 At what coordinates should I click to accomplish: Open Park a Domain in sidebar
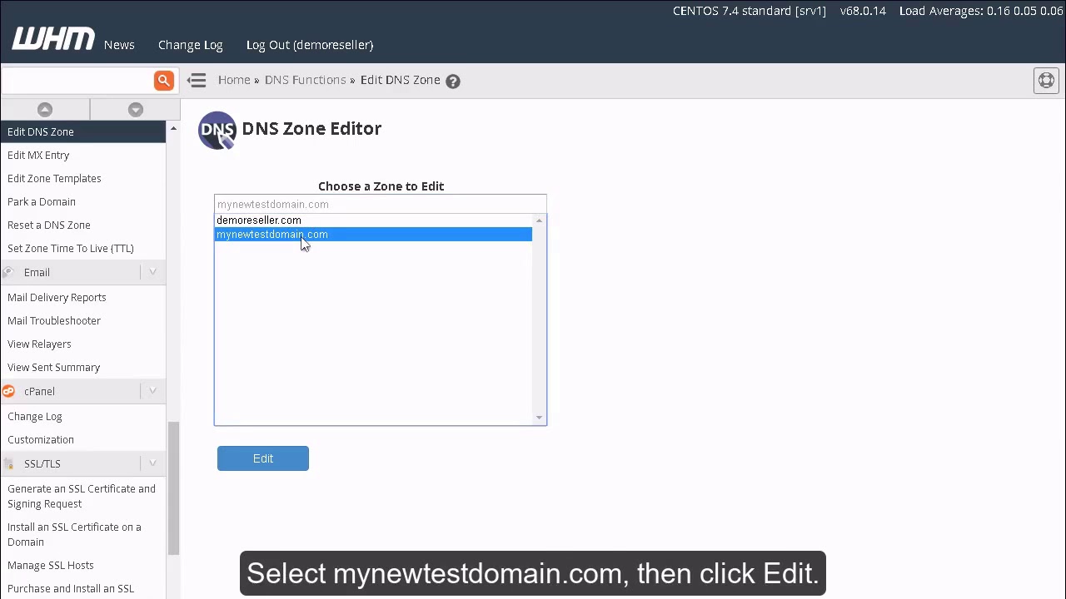[42, 201]
